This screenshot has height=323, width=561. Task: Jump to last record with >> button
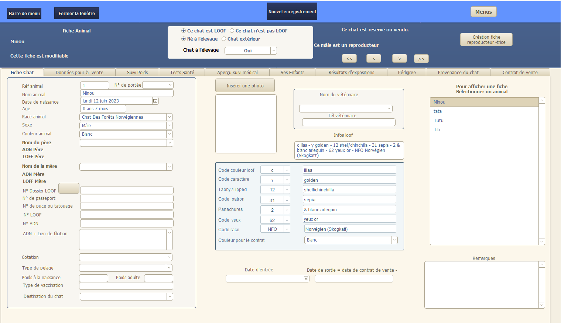click(x=421, y=58)
